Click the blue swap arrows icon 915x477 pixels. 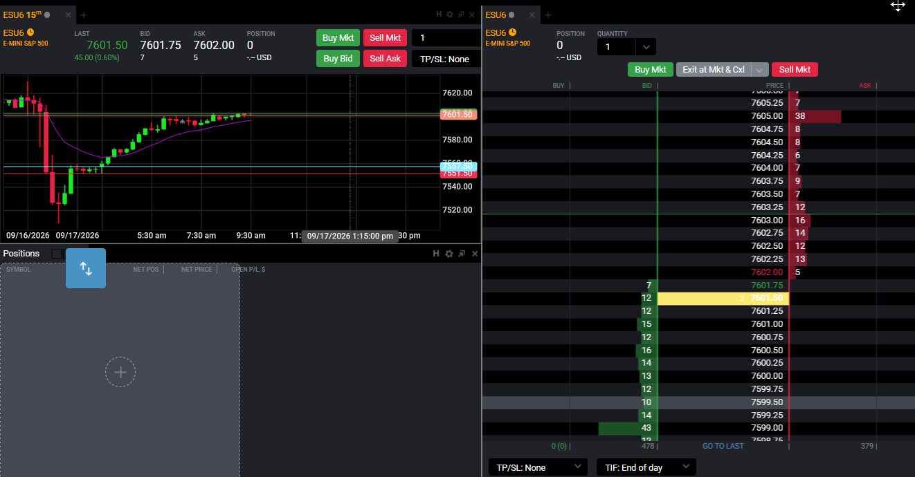click(x=86, y=268)
